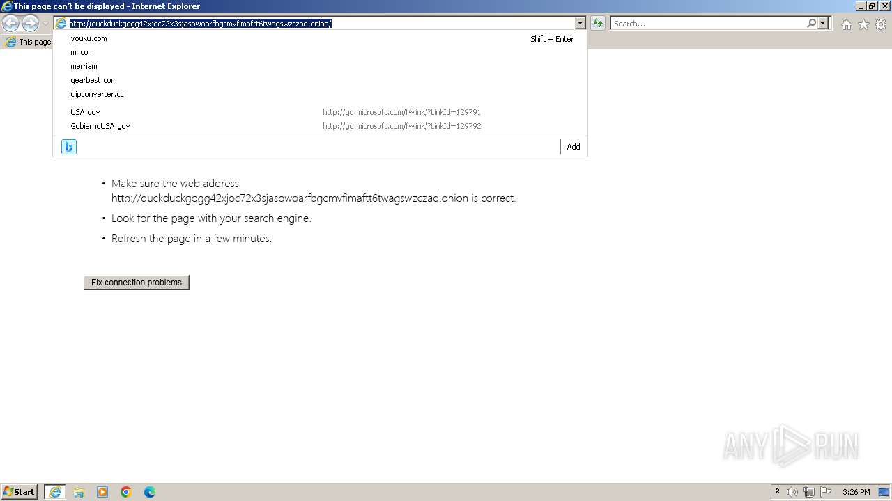Click the Bing search provider icon
Screen dimensions: 892x501
(x=69, y=147)
